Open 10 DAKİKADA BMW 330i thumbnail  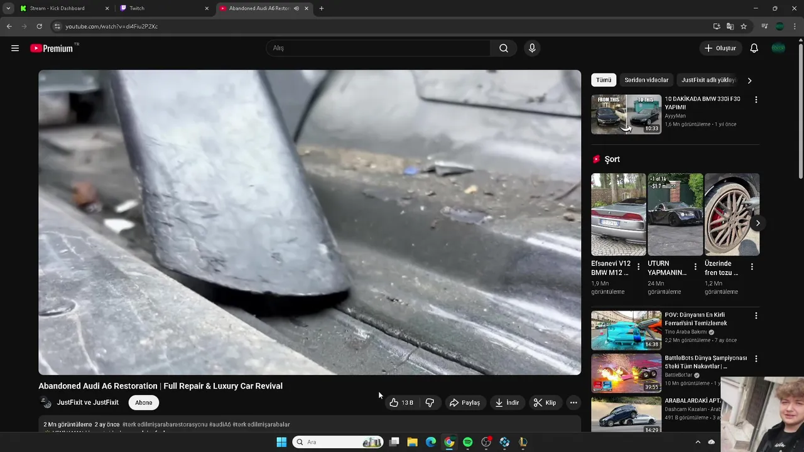coord(626,114)
